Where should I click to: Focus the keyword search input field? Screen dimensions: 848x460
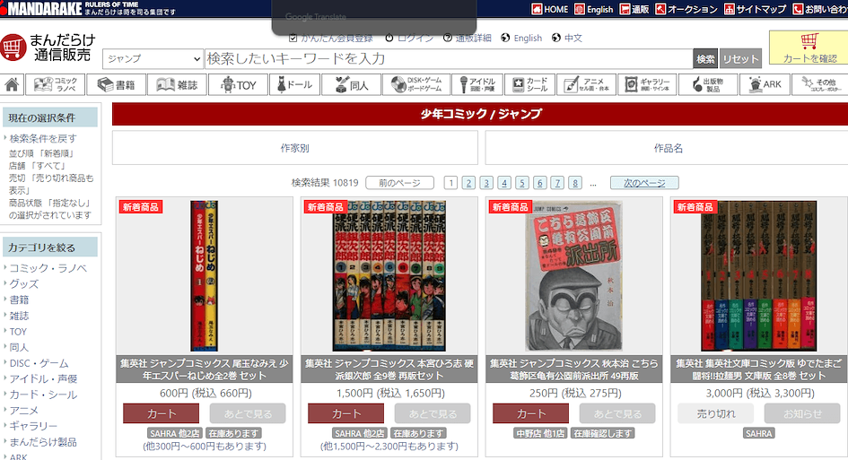coord(449,58)
